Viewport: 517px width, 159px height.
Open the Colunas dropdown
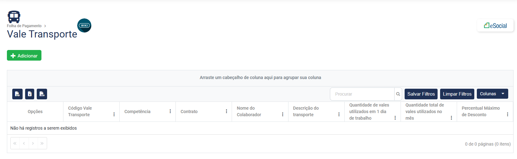point(492,94)
